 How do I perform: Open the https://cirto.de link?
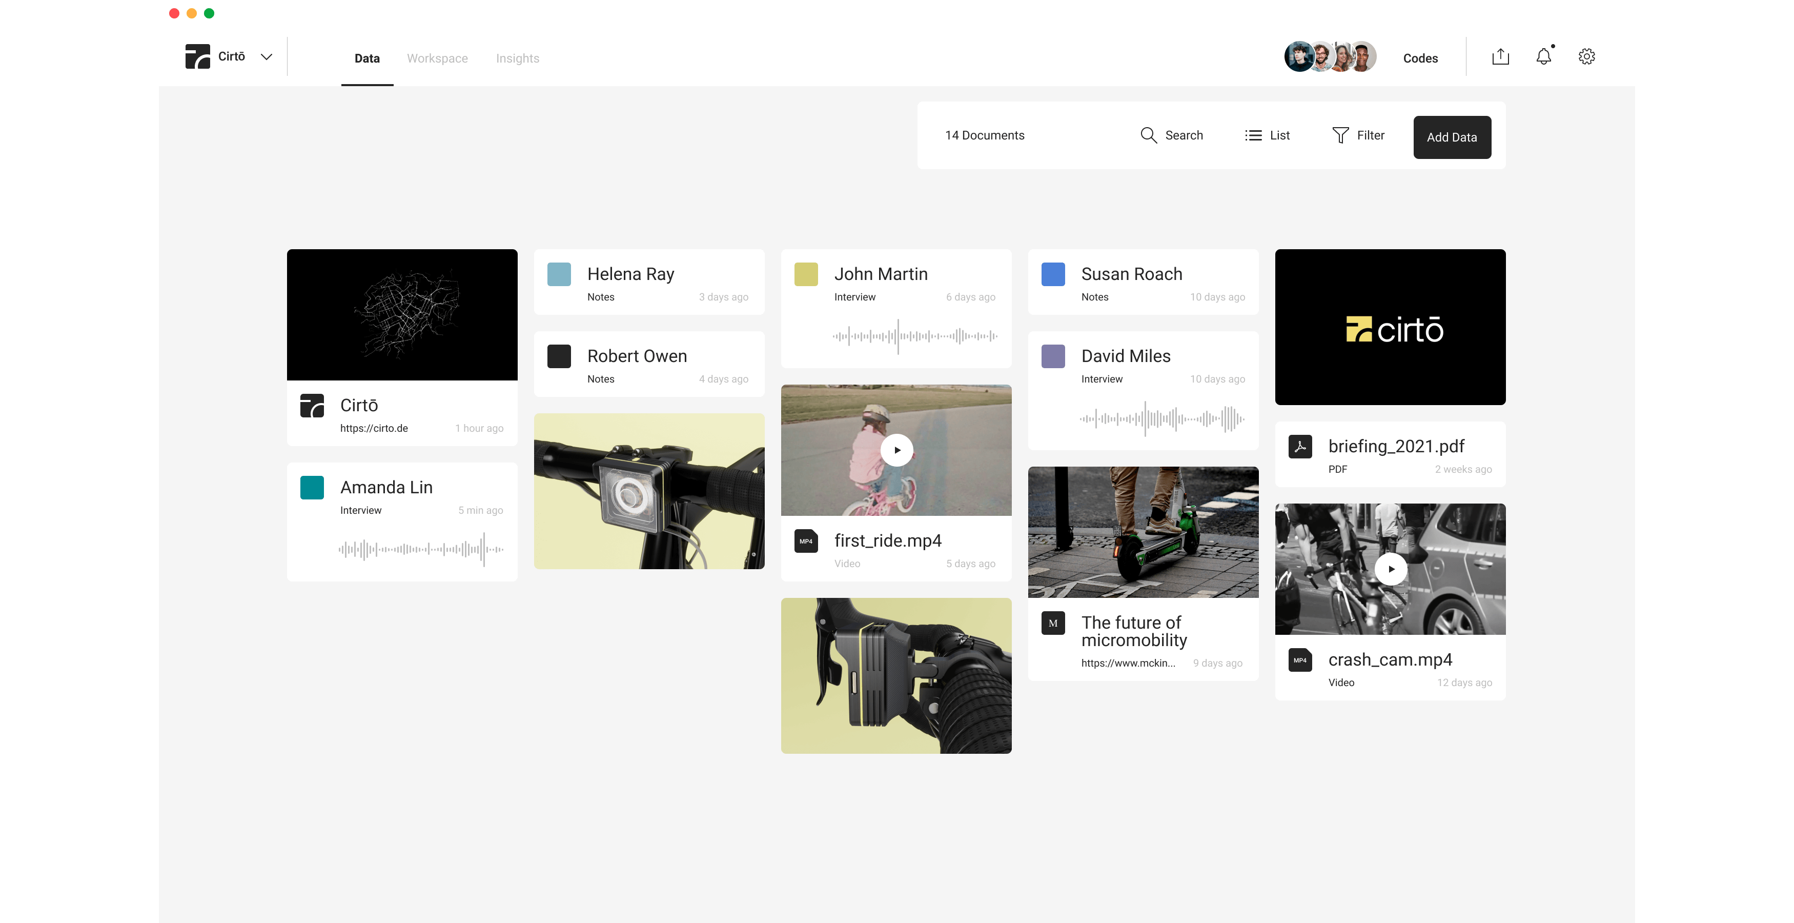tap(374, 428)
